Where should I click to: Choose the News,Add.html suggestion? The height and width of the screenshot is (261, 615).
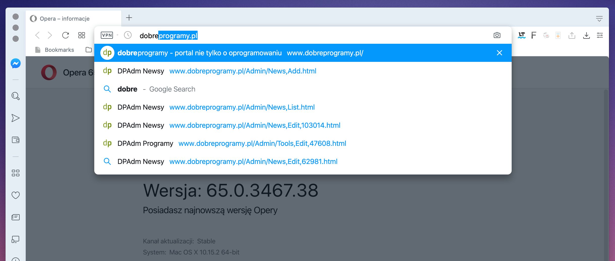(x=303, y=71)
